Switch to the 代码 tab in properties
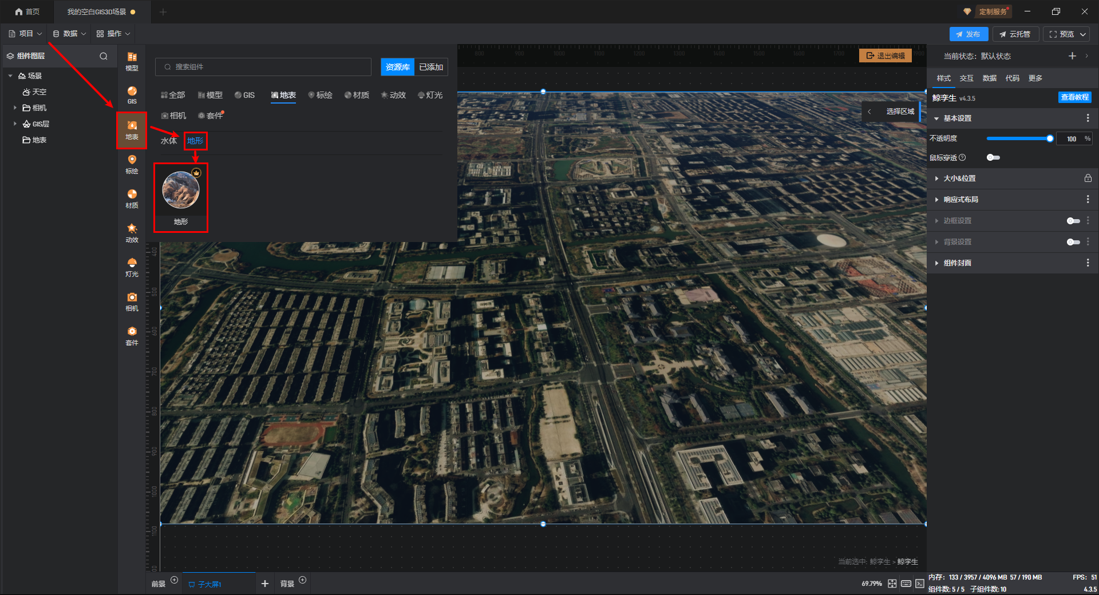1099x595 pixels. pyautogui.click(x=1013, y=78)
